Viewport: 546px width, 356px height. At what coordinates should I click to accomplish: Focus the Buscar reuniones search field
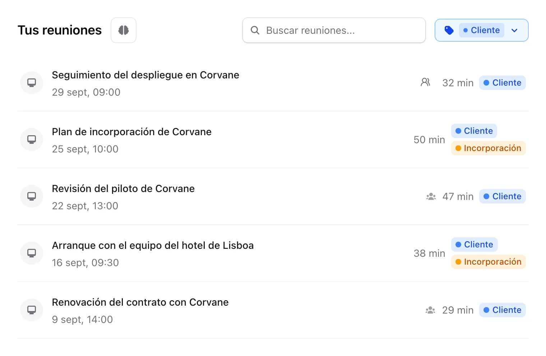[334, 30]
